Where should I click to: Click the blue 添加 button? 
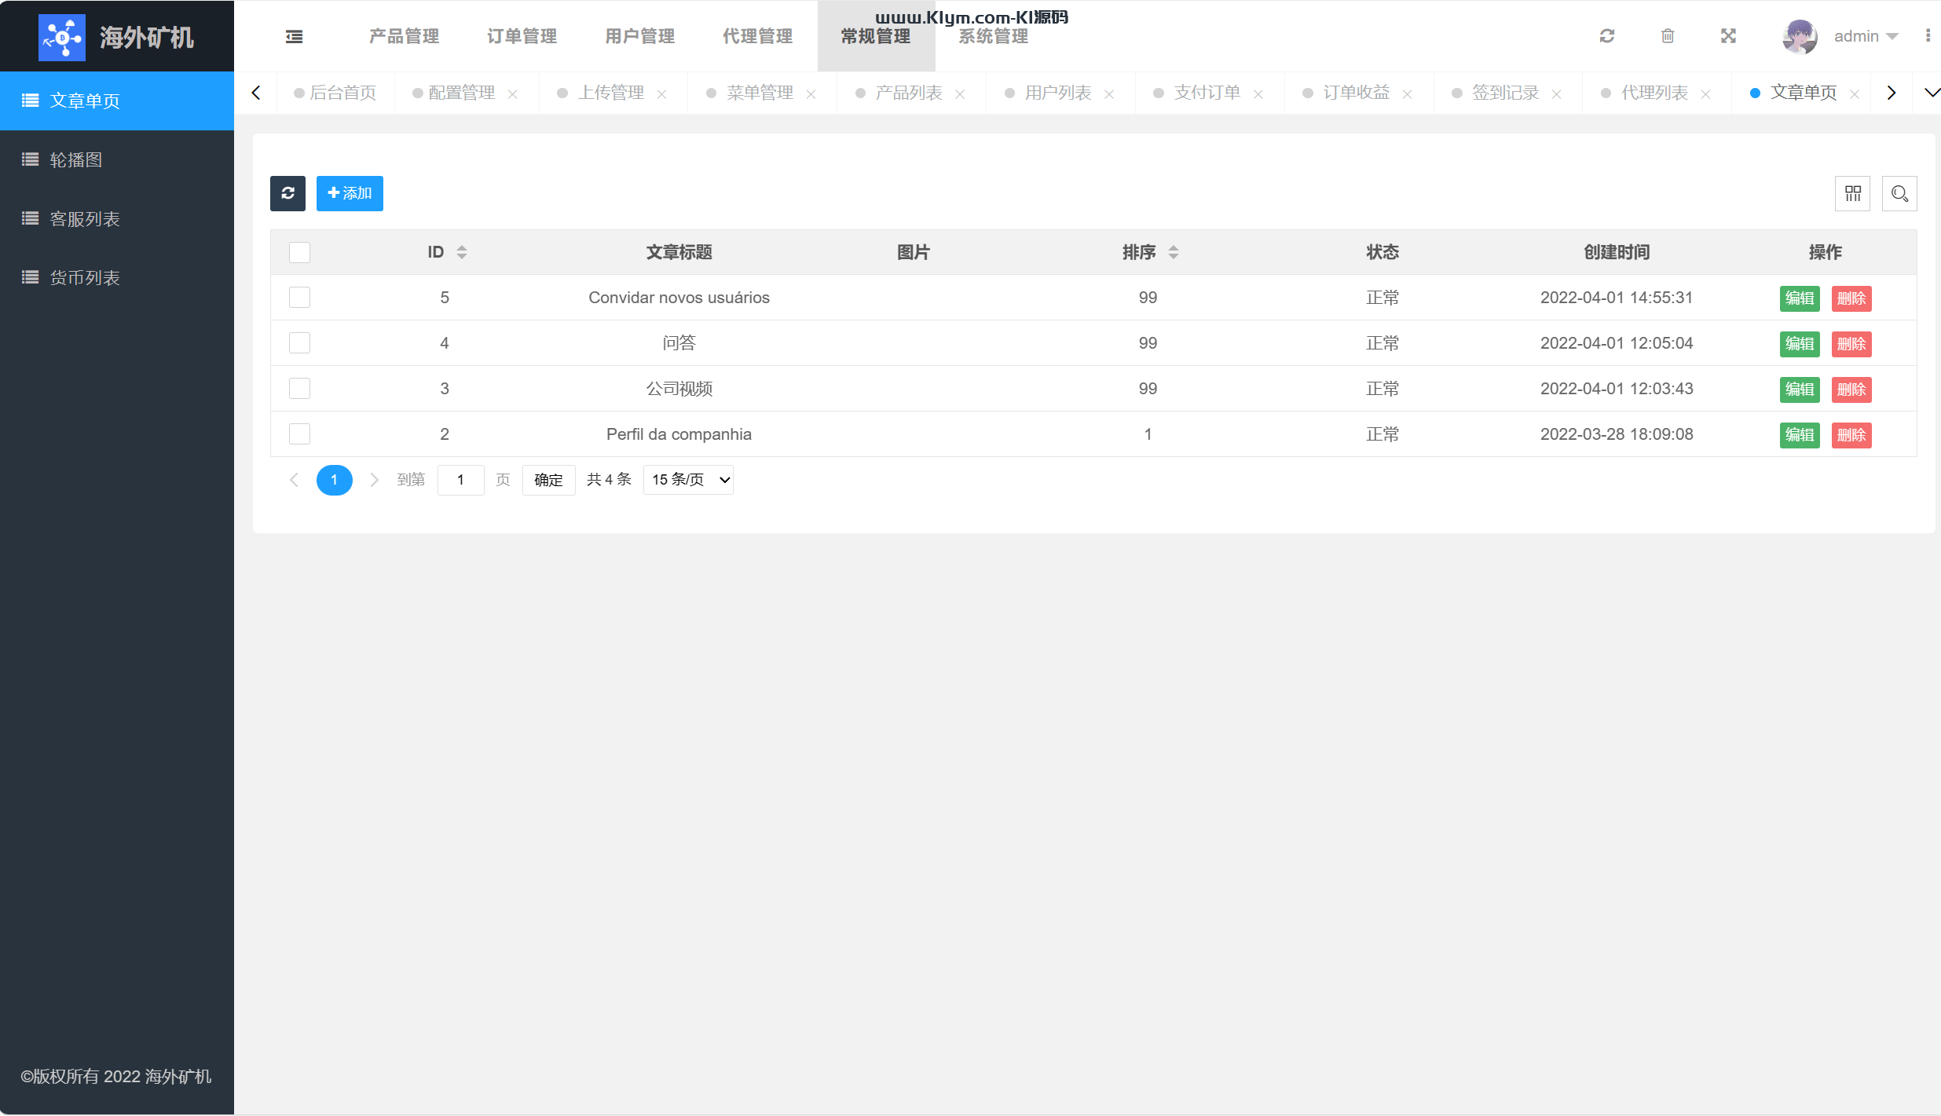[350, 193]
